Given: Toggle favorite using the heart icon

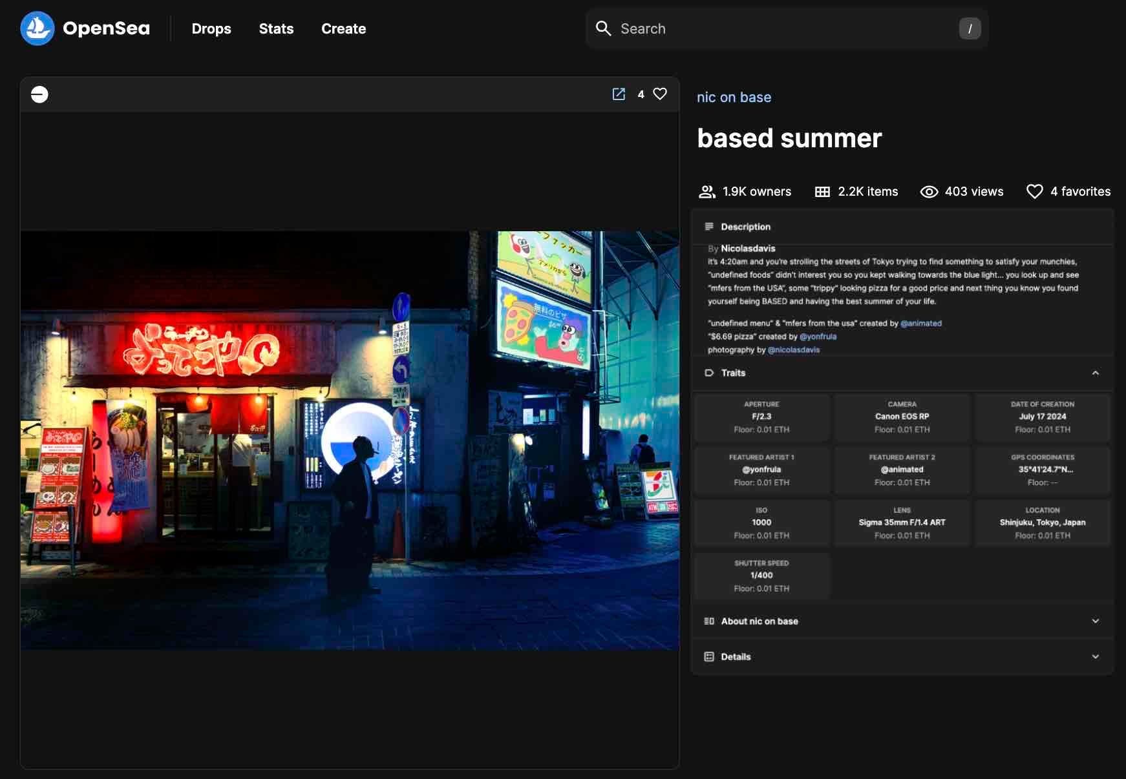Looking at the screenshot, I should (x=660, y=94).
